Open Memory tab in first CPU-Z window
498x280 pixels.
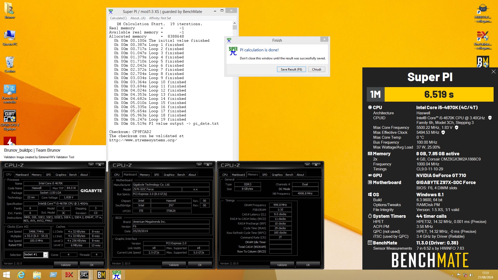(37, 175)
